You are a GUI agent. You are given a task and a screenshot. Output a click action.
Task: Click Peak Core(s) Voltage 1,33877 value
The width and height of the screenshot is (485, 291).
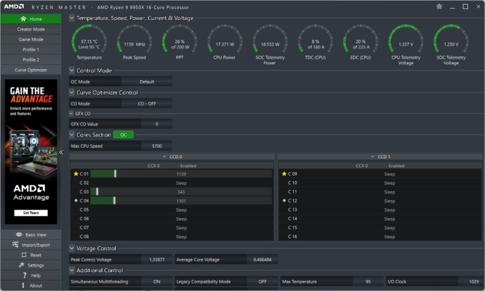(157, 259)
